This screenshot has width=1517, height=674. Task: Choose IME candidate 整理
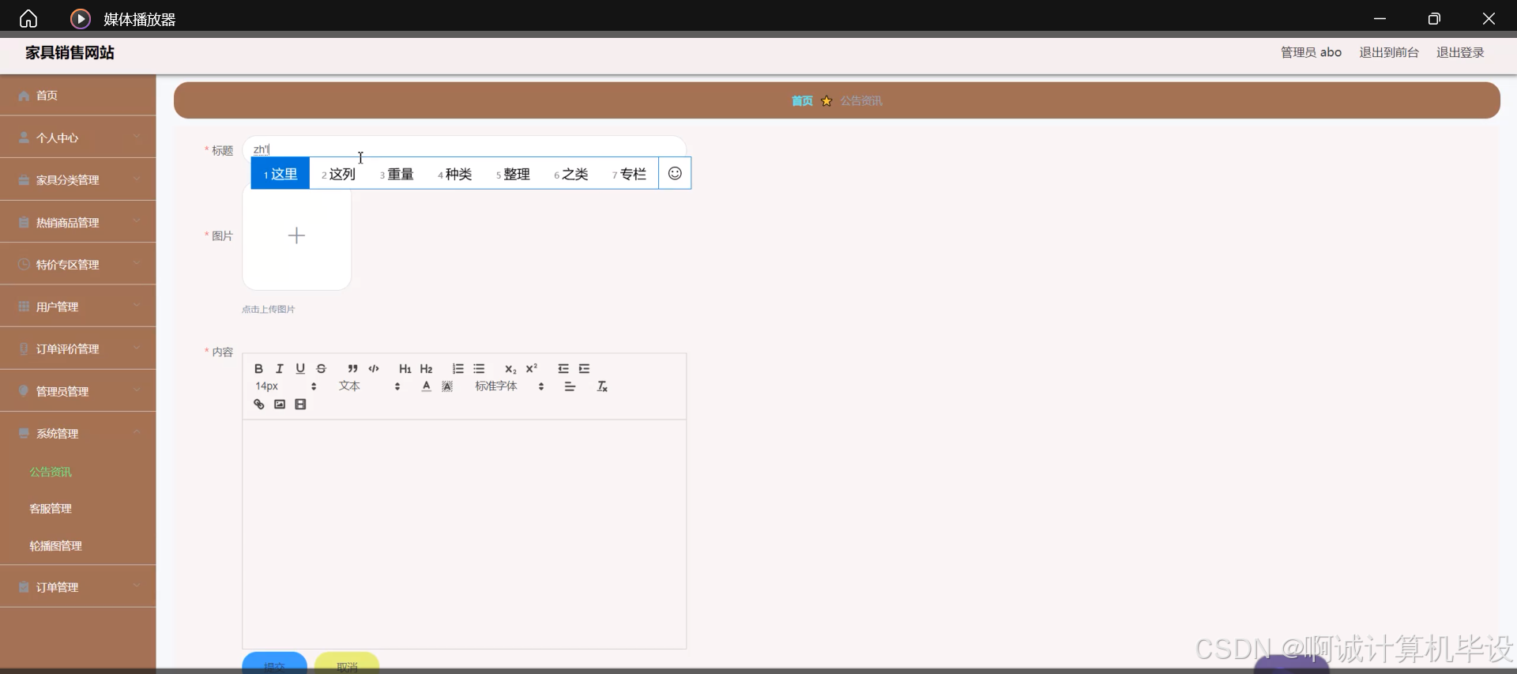[x=513, y=174]
